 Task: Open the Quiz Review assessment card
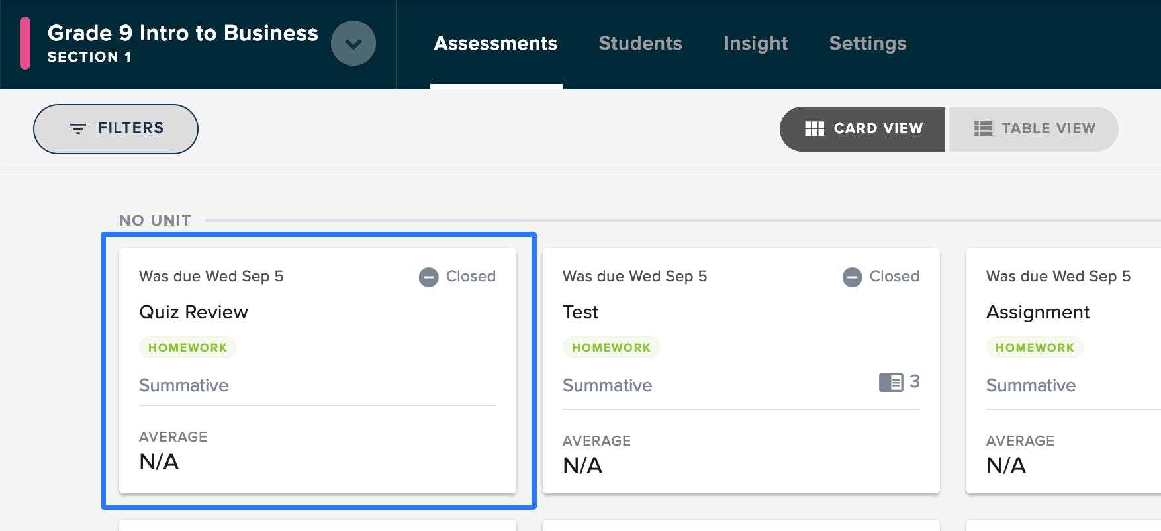318,371
